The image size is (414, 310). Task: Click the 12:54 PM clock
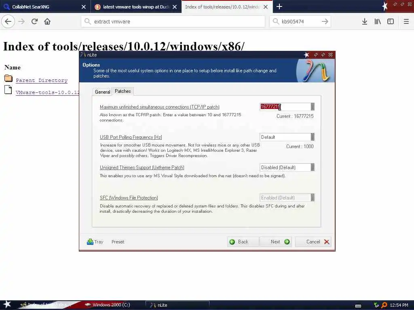click(399, 305)
